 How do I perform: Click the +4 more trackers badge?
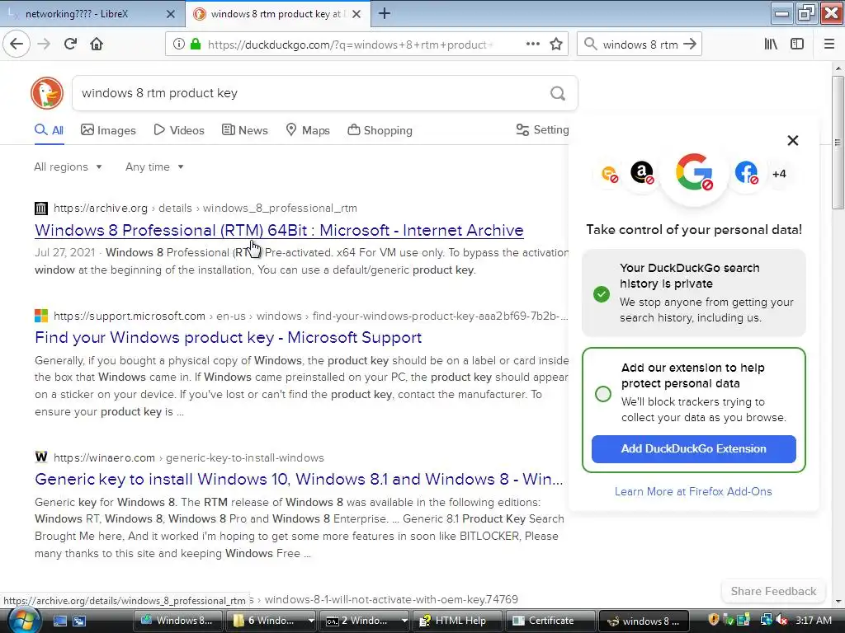point(779,174)
